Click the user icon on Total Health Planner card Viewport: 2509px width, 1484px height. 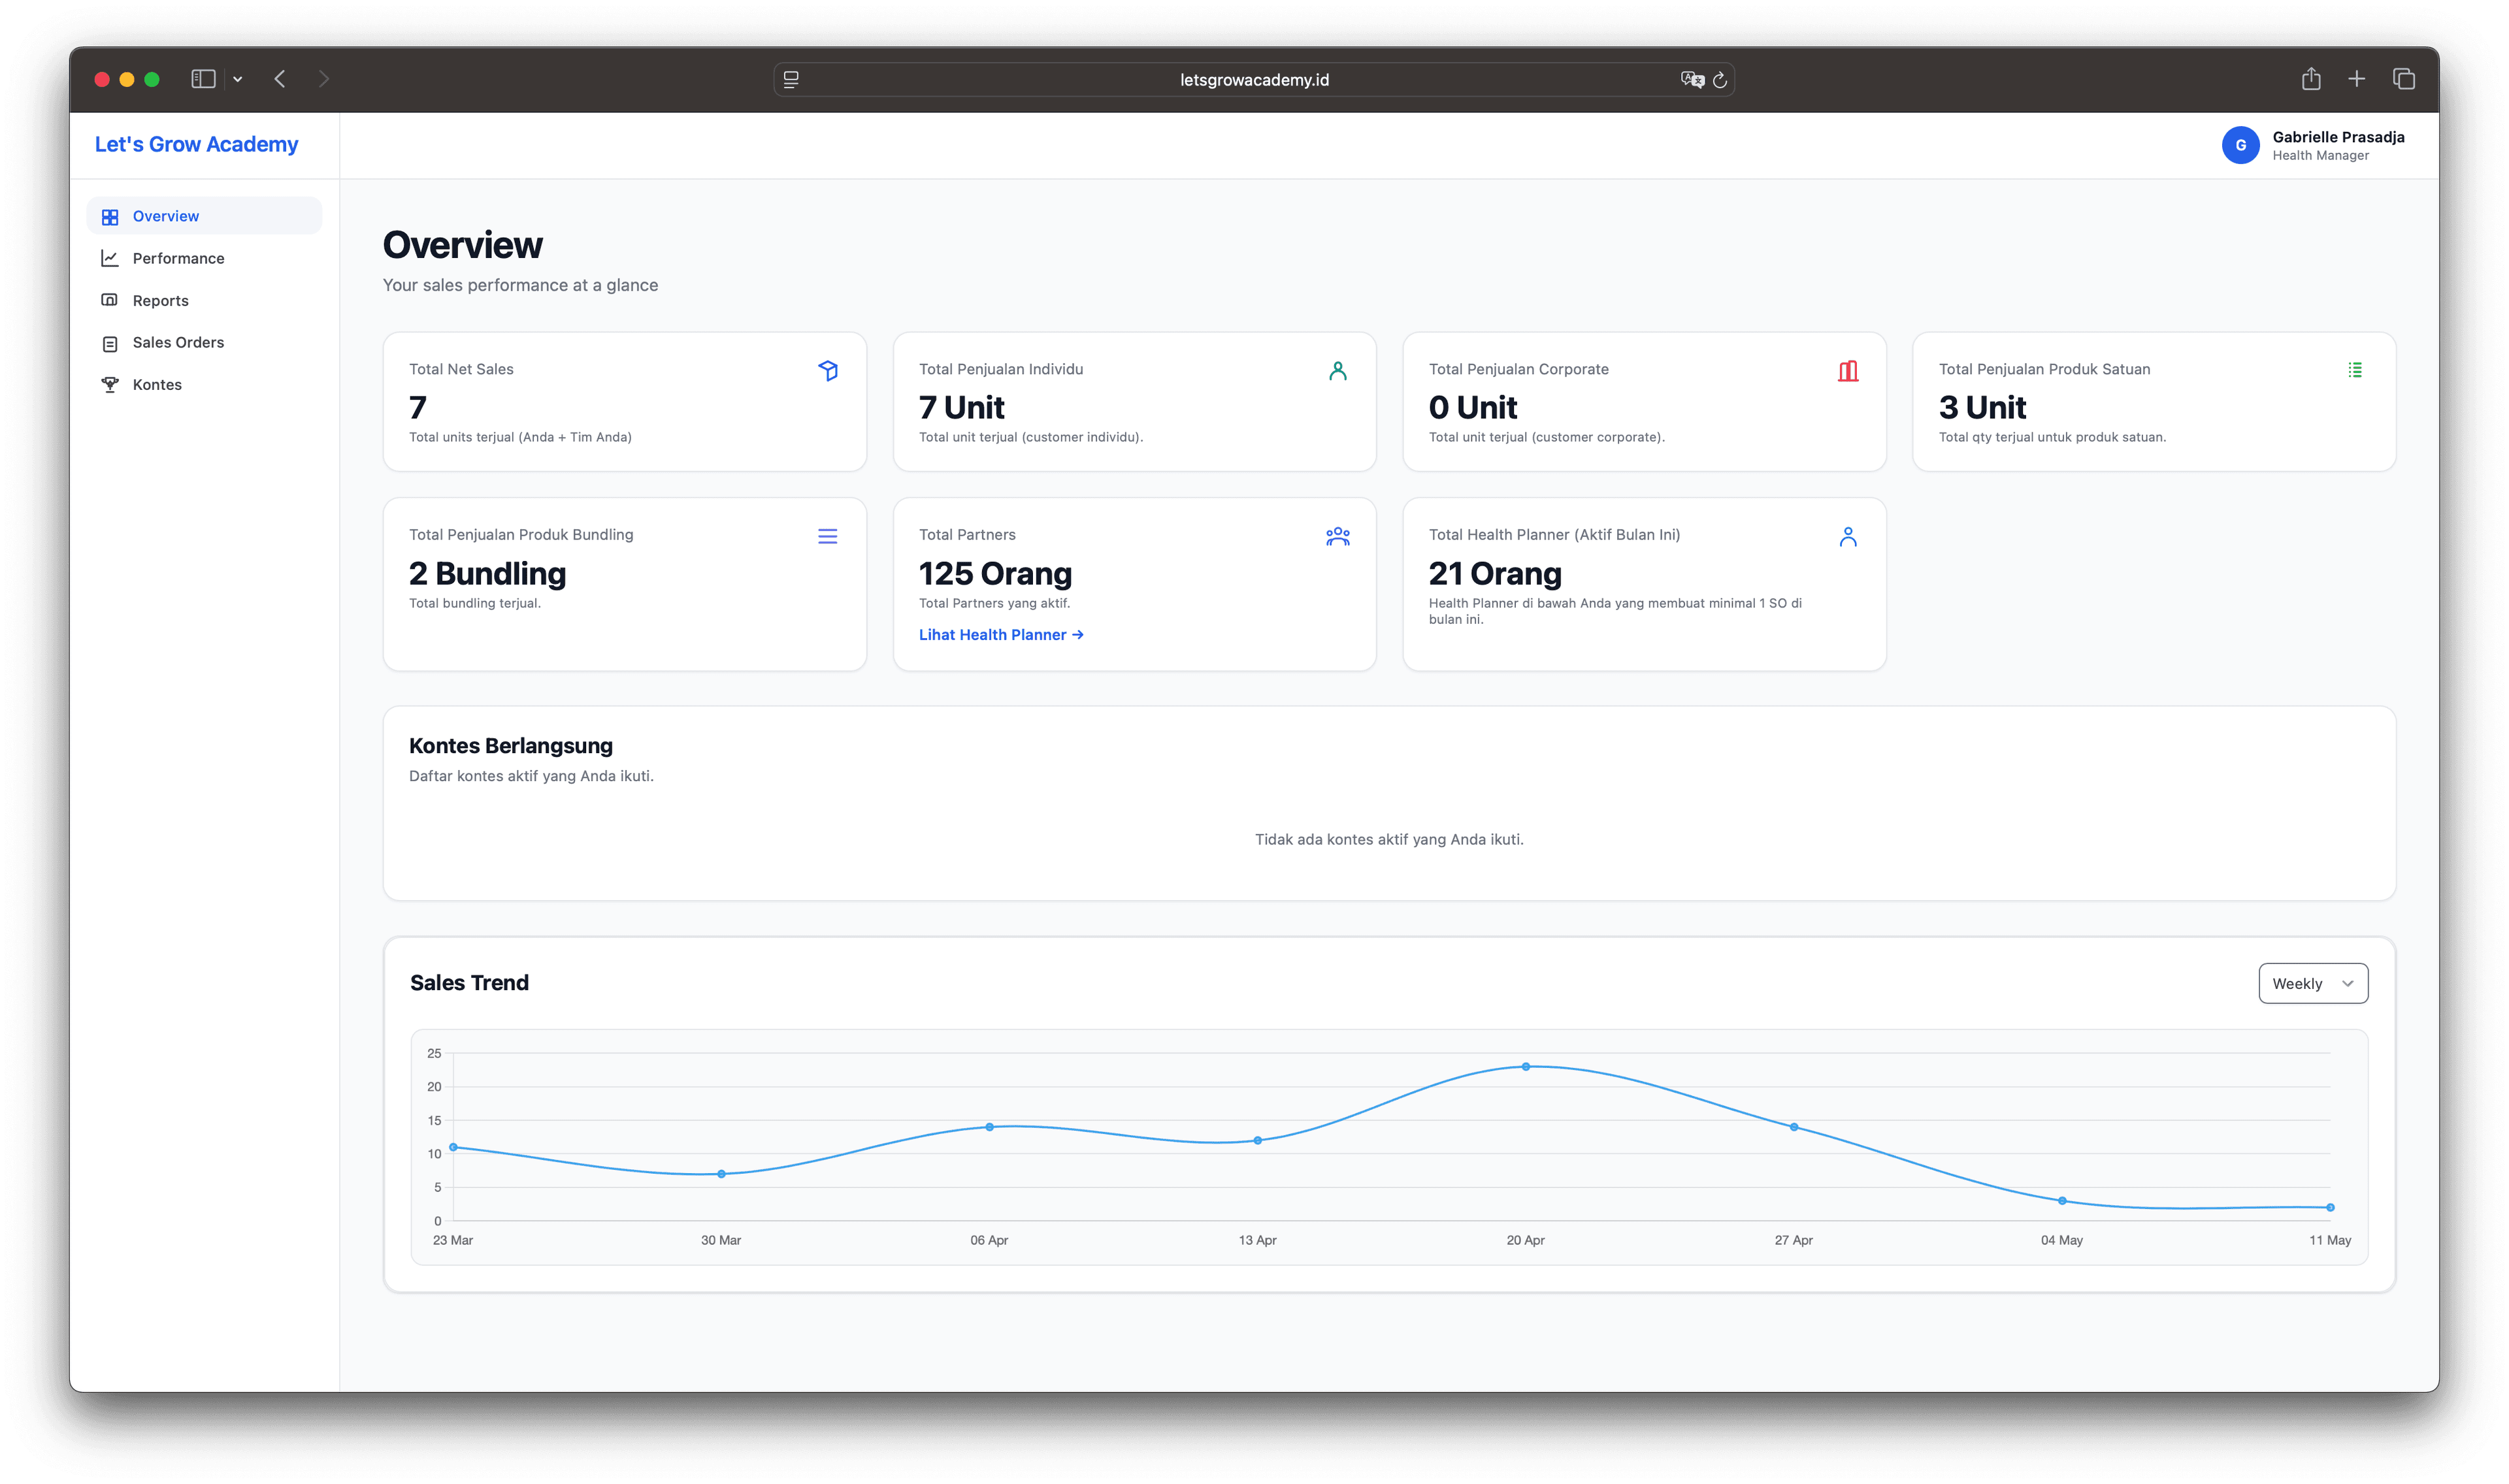tap(1848, 537)
